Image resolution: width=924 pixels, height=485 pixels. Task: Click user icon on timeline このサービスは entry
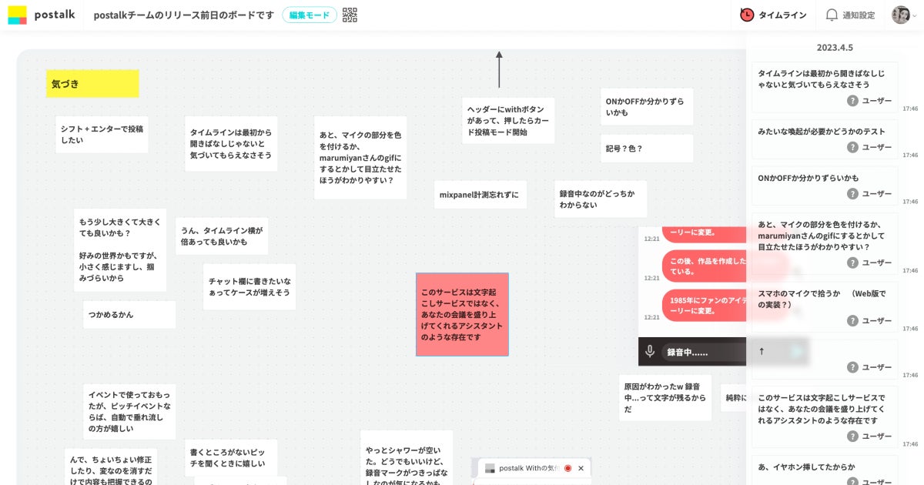click(852, 436)
